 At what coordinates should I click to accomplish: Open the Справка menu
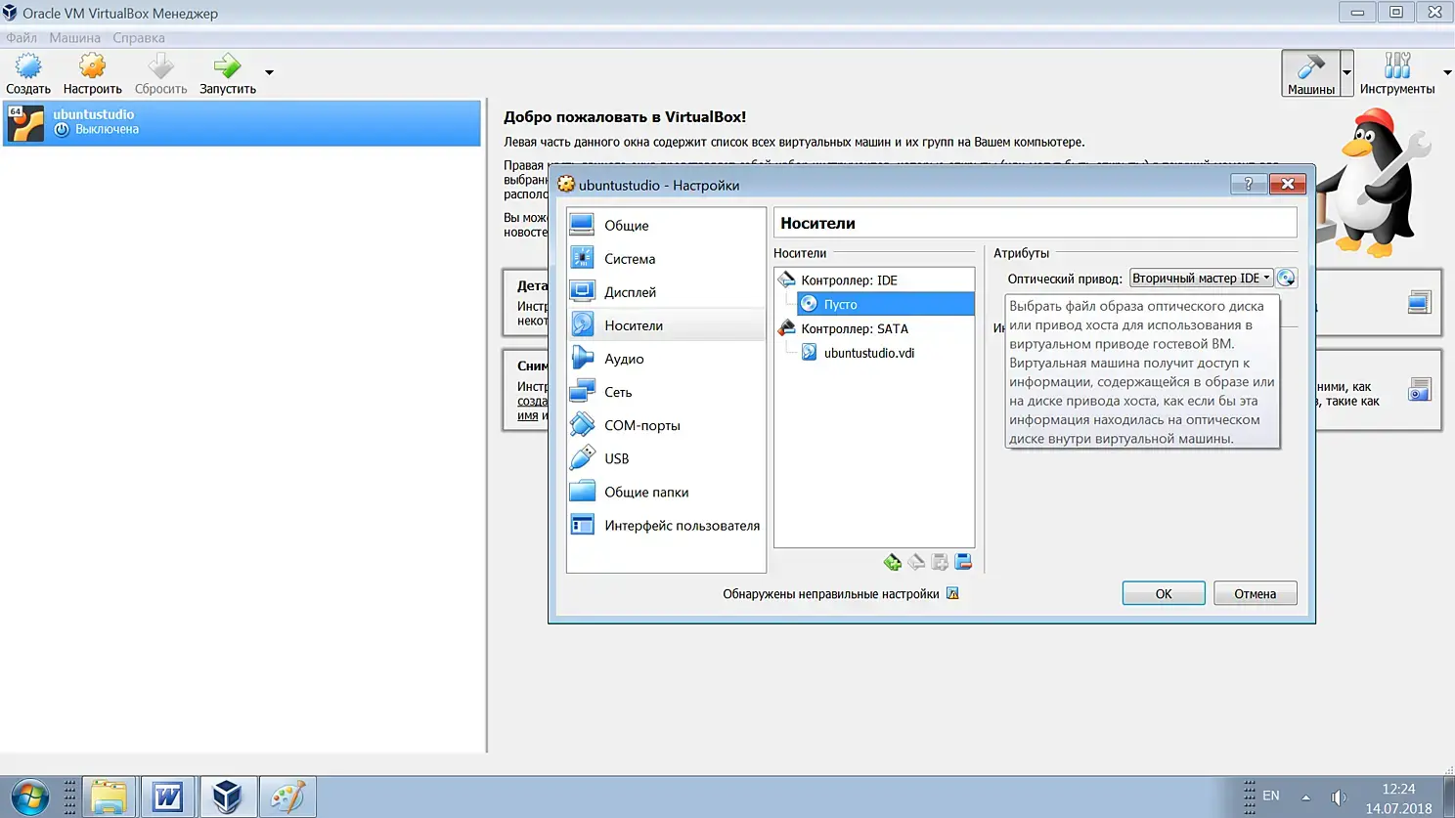(139, 38)
